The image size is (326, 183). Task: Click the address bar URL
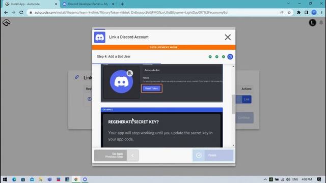coord(131,12)
